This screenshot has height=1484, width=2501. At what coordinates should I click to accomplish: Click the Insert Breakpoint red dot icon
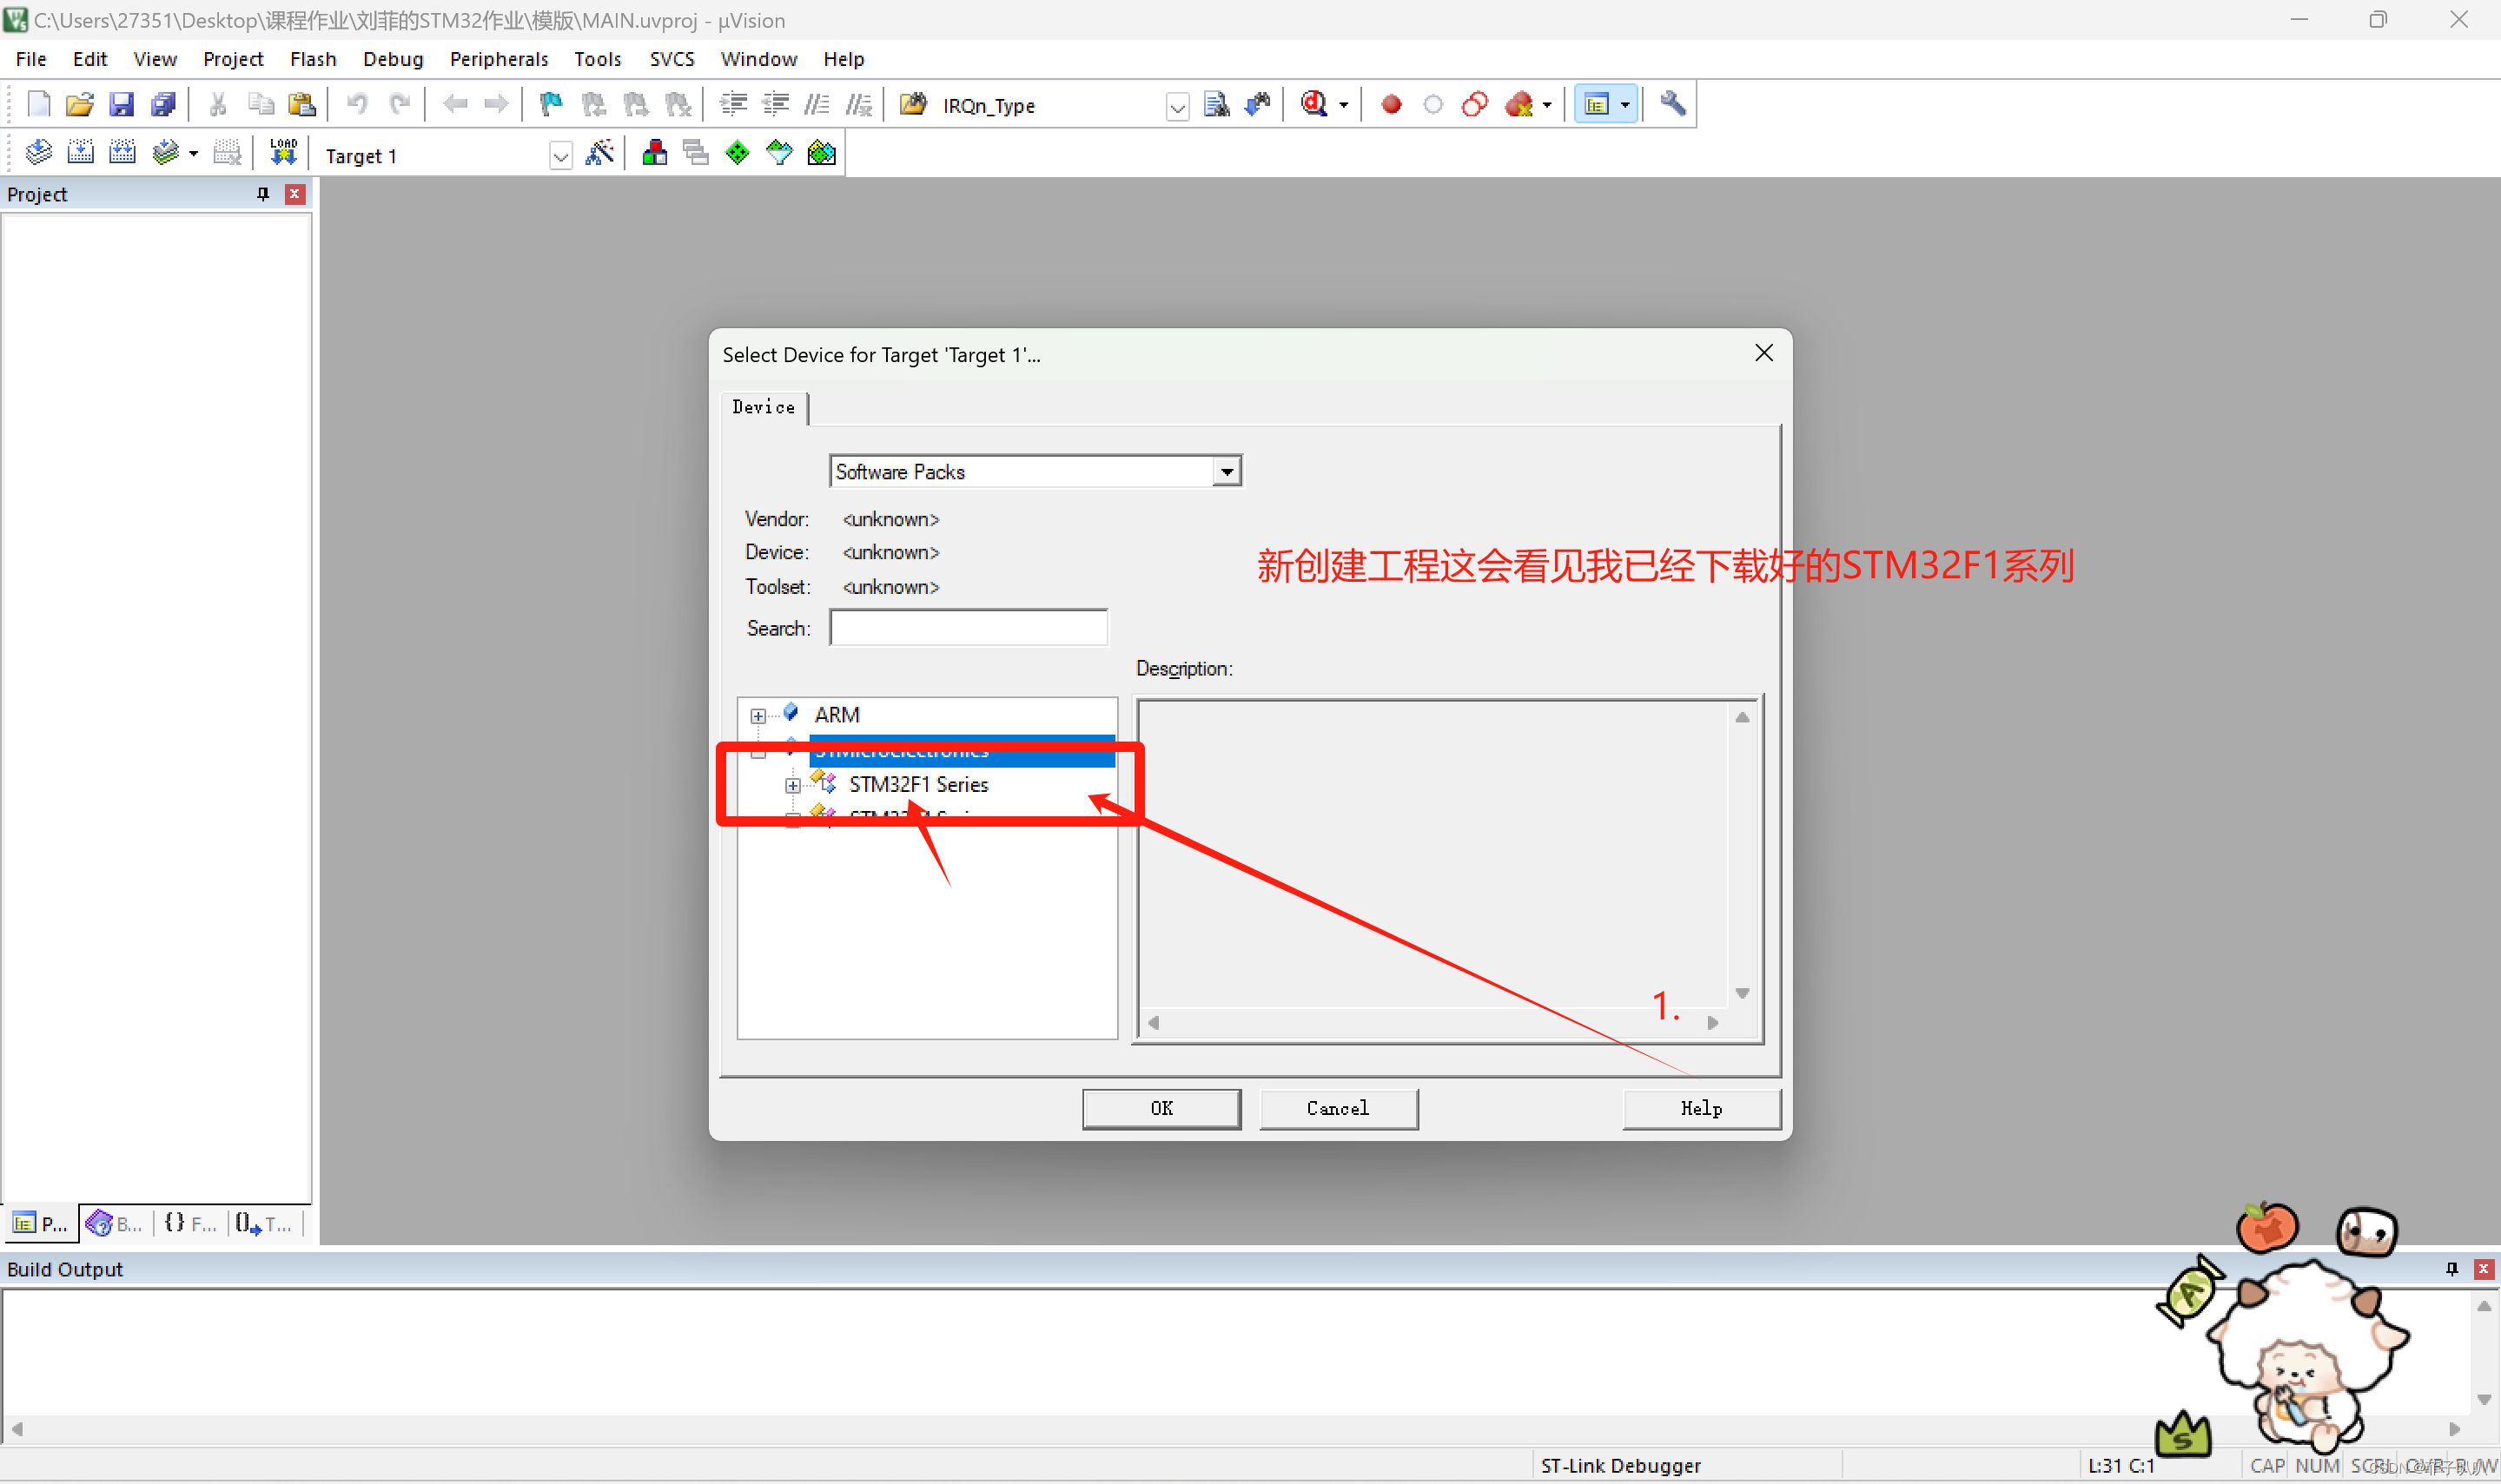click(x=1391, y=104)
